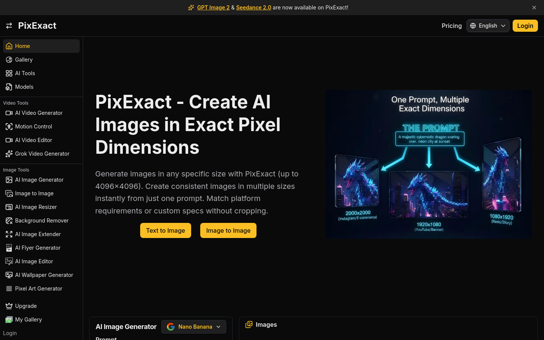The width and height of the screenshot is (544, 340).
Task: Click the Text to Image button
Action: [x=165, y=230]
